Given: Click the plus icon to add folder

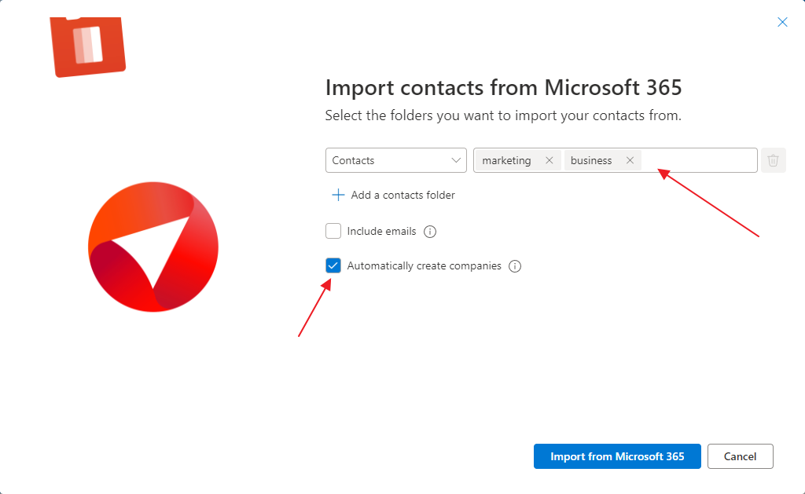Looking at the screenshot, I should click(x=338, y=195).
